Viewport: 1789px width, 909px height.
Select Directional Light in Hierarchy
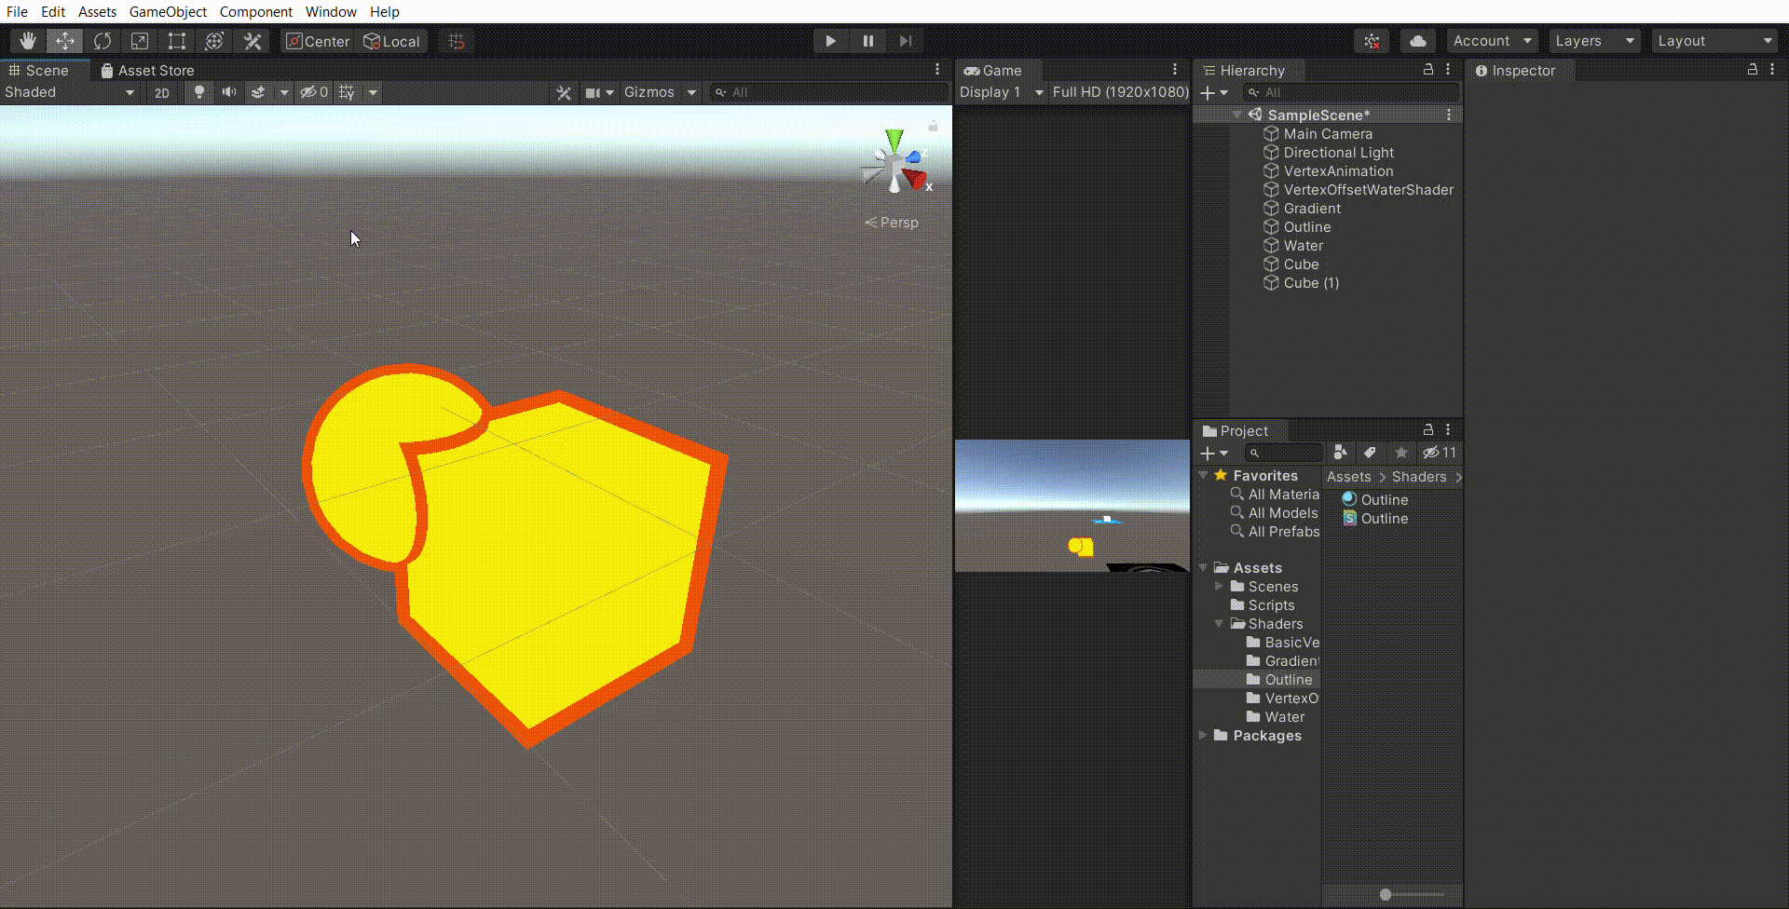tap(1328, 152)
